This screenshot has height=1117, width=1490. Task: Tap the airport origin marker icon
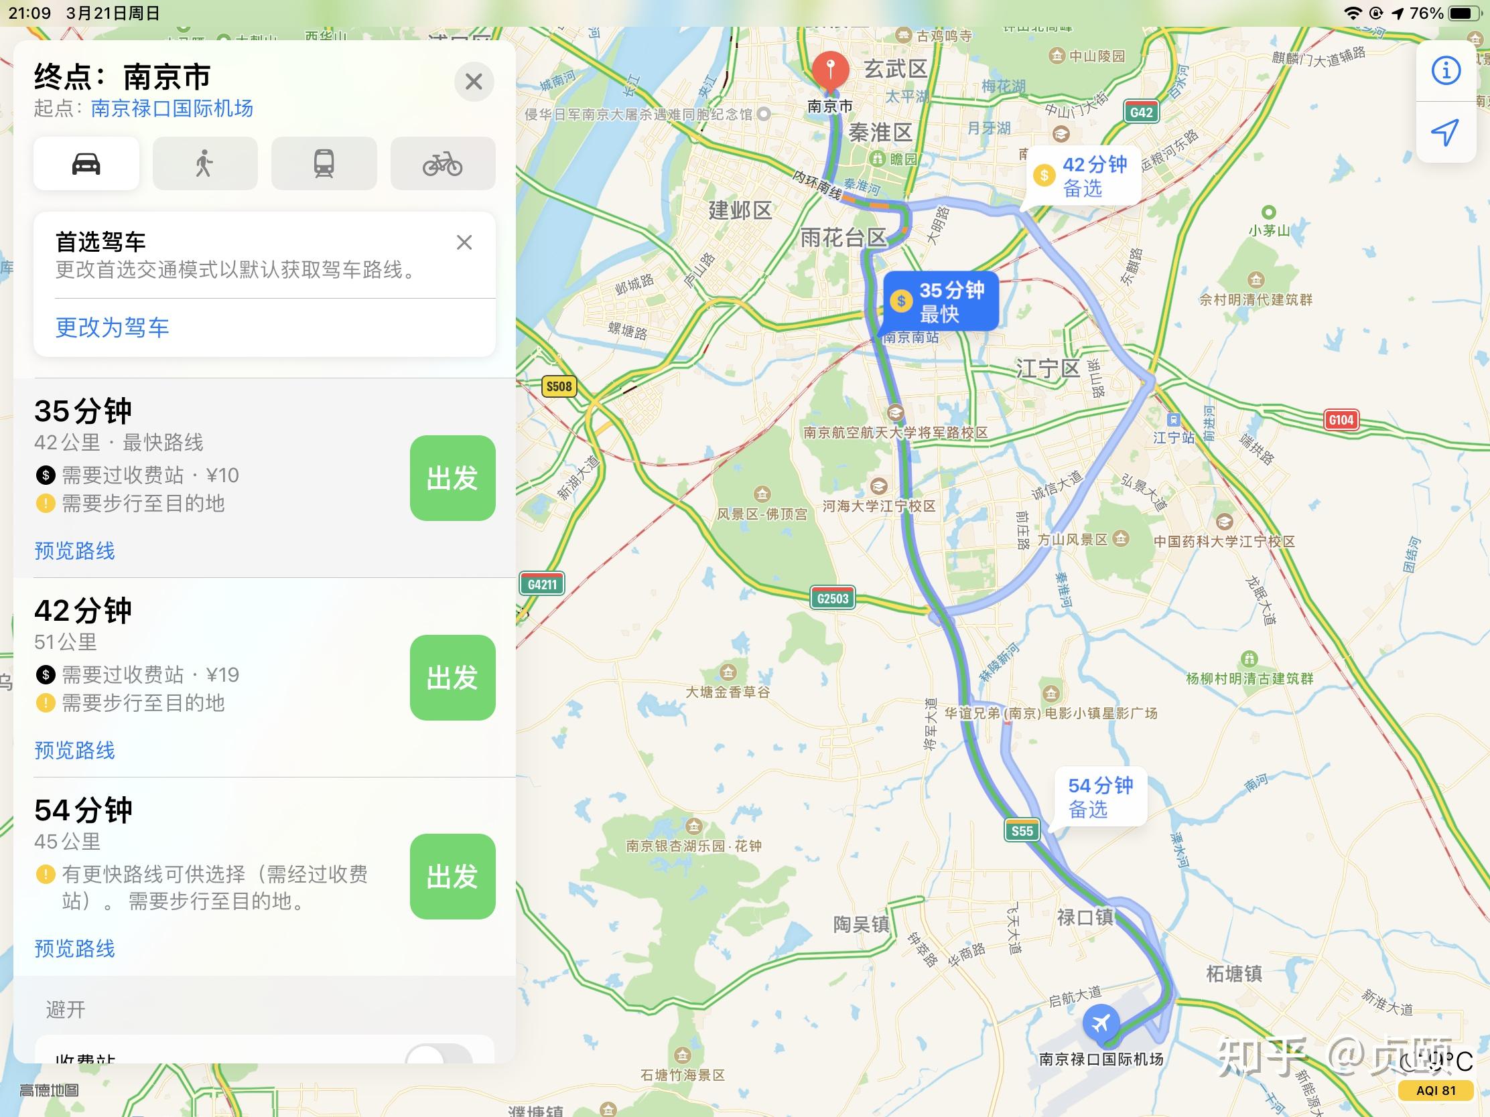(1101, 1023)
